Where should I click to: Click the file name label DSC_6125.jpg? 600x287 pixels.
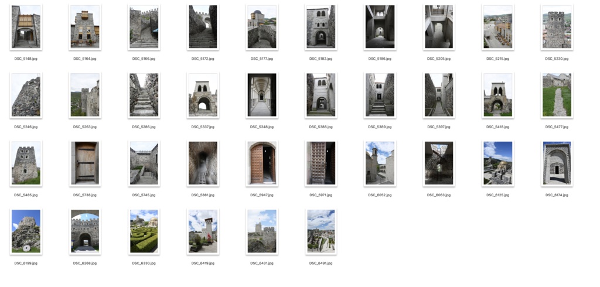point(498,195)
